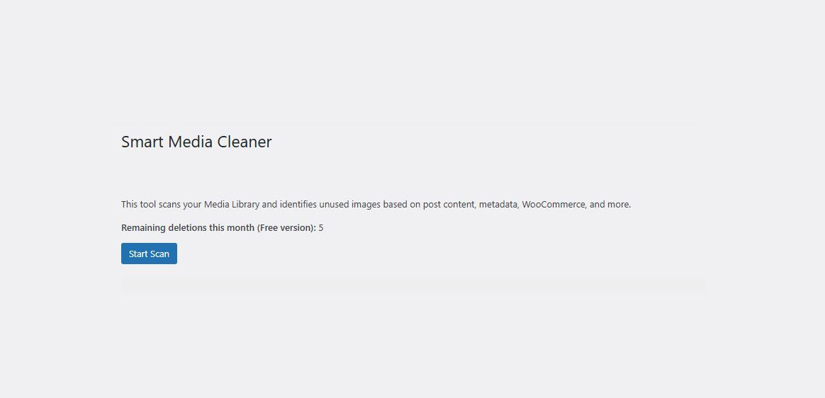Viewport: 825px width, 398px height.
Task: Click 'this month' in the bold label
Action: pyautogui.click(x=232, y=227)
